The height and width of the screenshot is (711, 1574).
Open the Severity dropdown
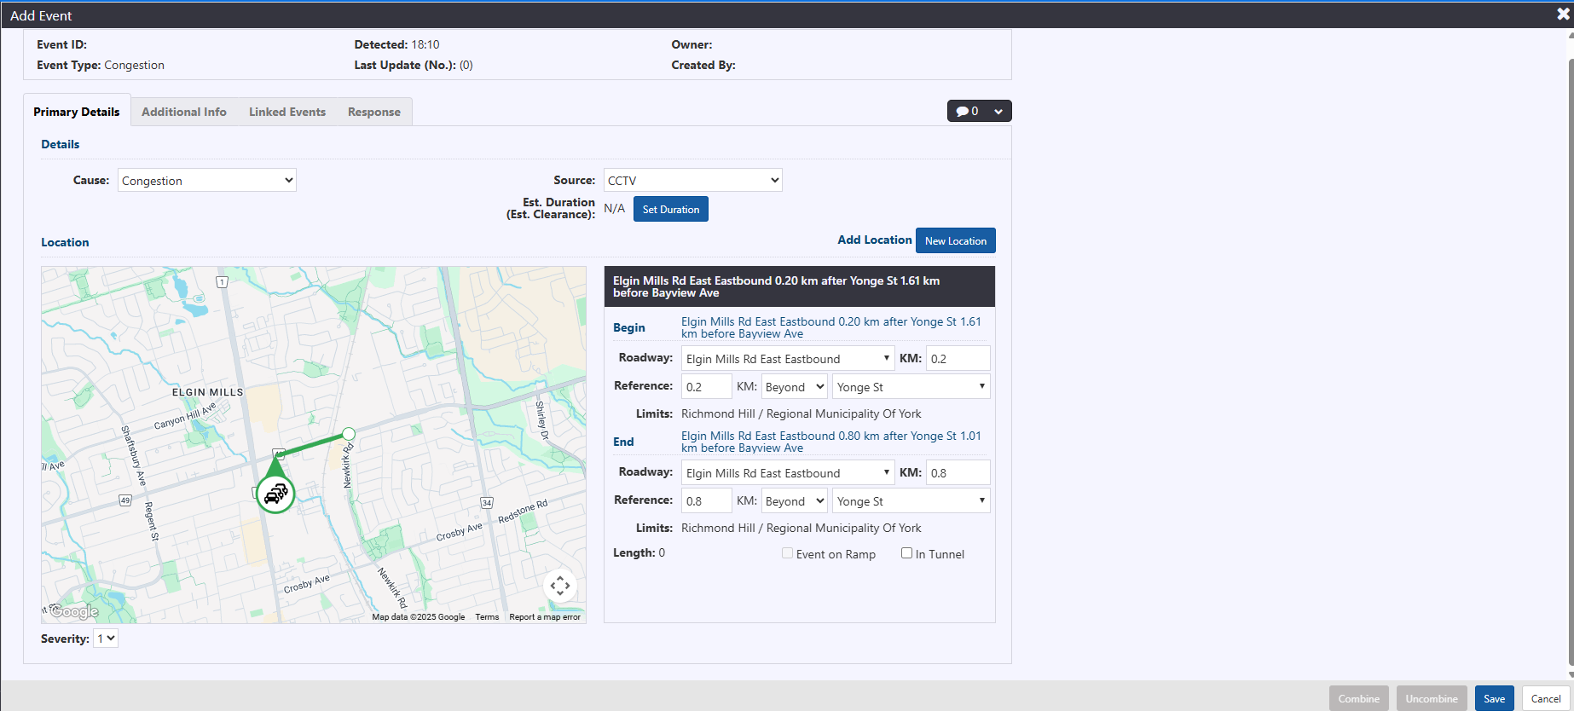coord(106,639)
